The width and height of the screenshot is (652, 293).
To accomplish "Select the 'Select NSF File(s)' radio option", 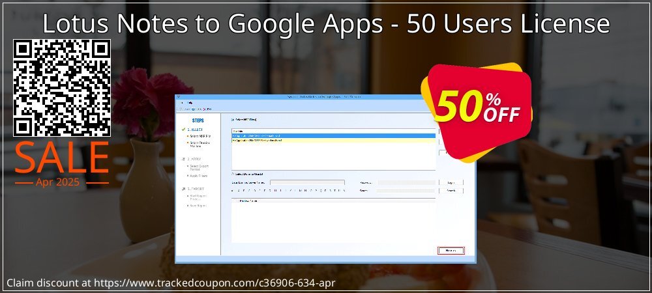I will pos(233,120).
